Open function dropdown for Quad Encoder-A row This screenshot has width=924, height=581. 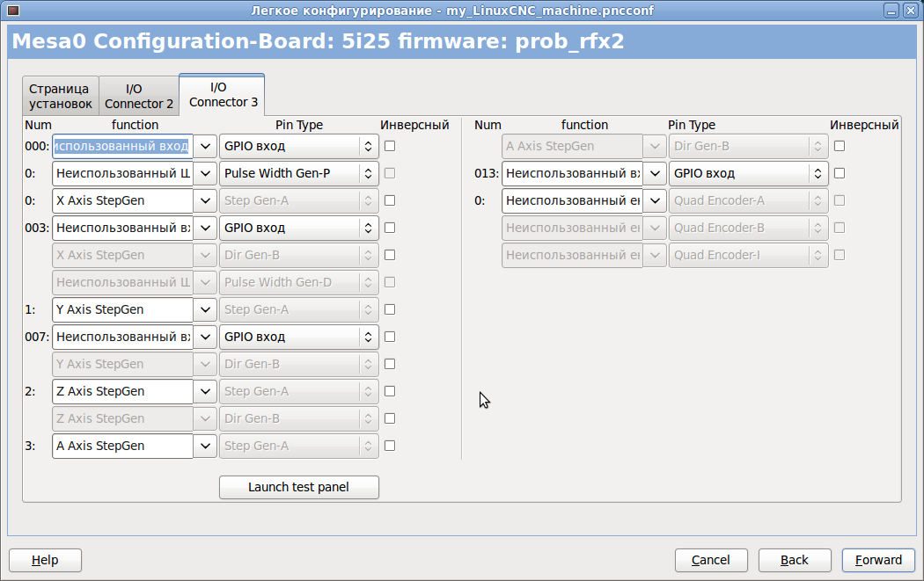coord(655,200)
